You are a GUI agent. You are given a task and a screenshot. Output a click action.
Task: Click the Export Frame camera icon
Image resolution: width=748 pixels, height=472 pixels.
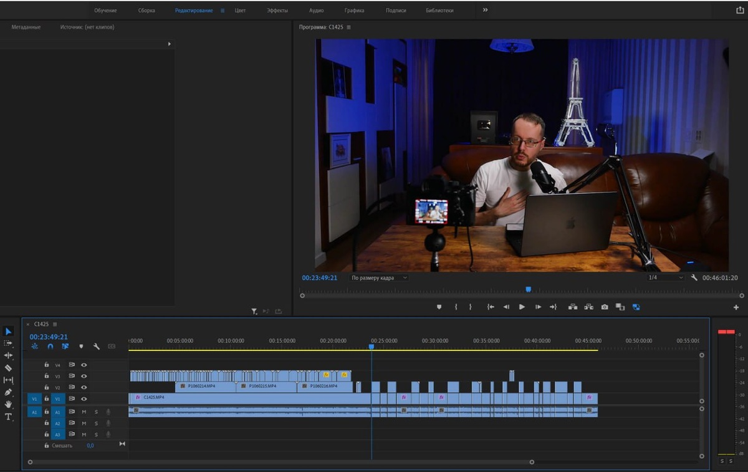pos(605,307)
